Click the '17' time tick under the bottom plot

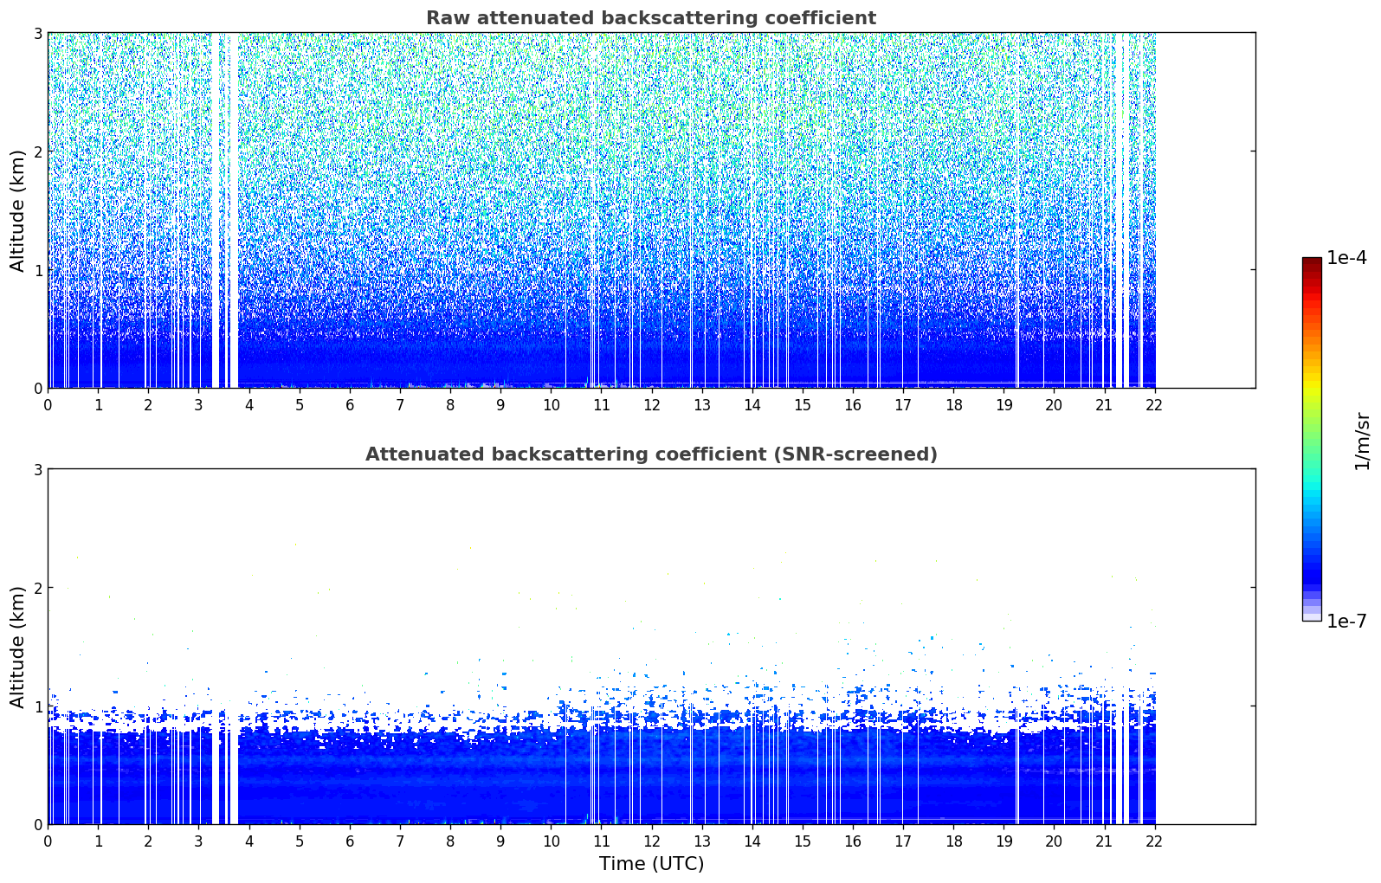click(x=903, y=841)
